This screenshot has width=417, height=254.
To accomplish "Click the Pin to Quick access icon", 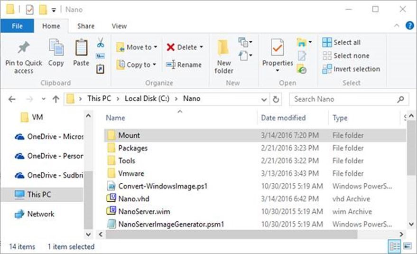I will (x=23, y=48).
